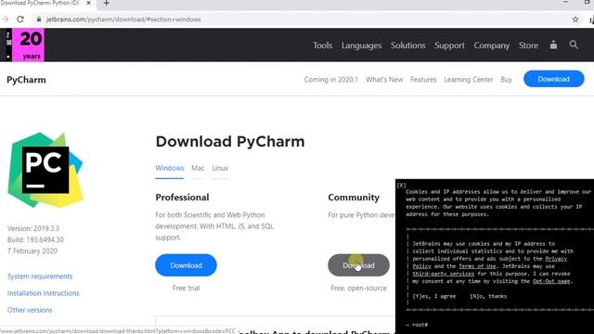The height and width of the screenshot is (334, 594).
Task: Close the Download PyCharm browser tab
Action: (89, 3)
